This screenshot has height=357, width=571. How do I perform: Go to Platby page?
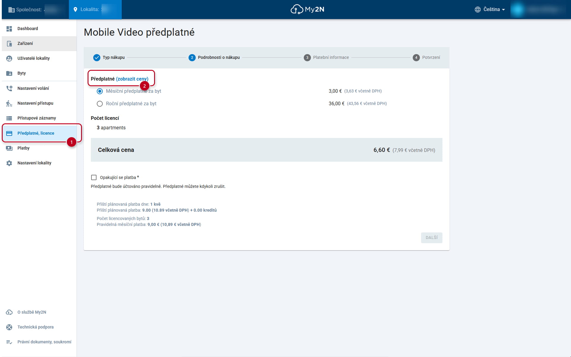39,148
